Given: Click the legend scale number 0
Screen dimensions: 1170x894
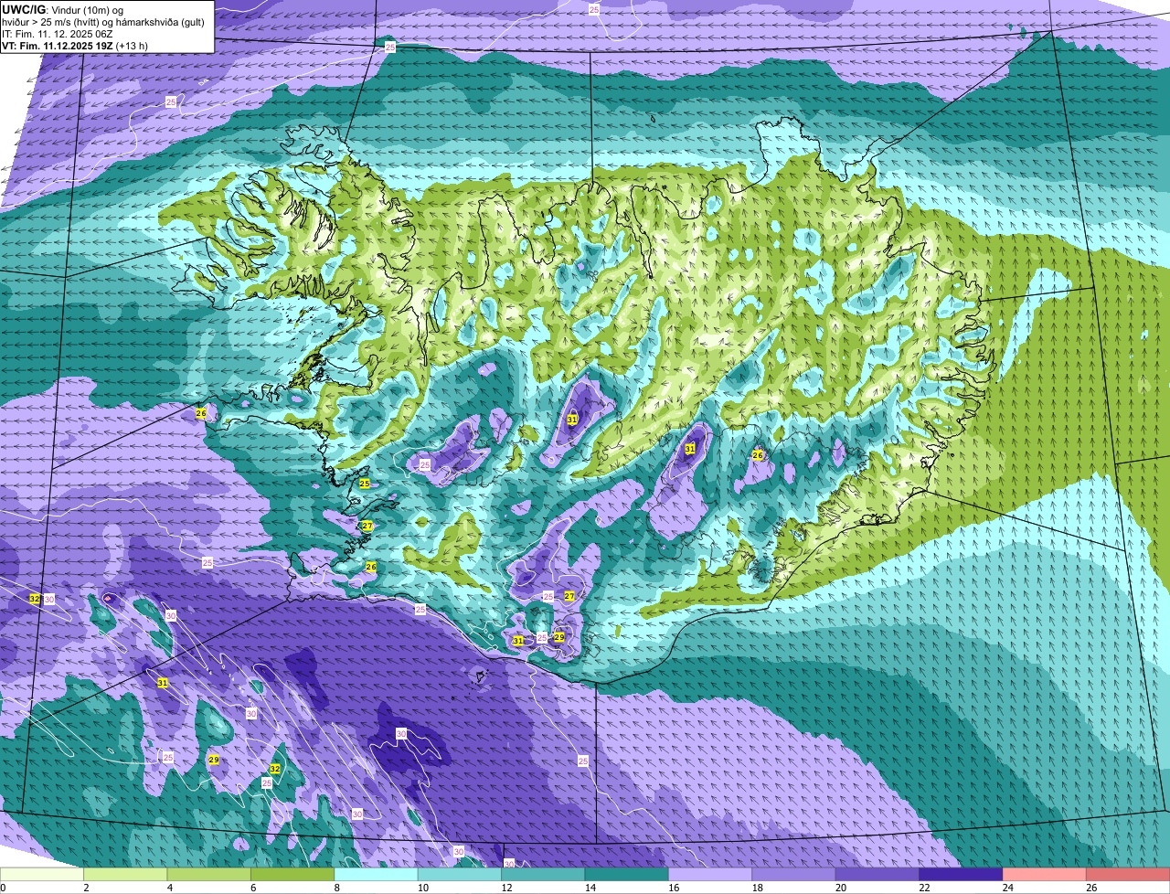Looking at the screenshot, I should [3, 888].
